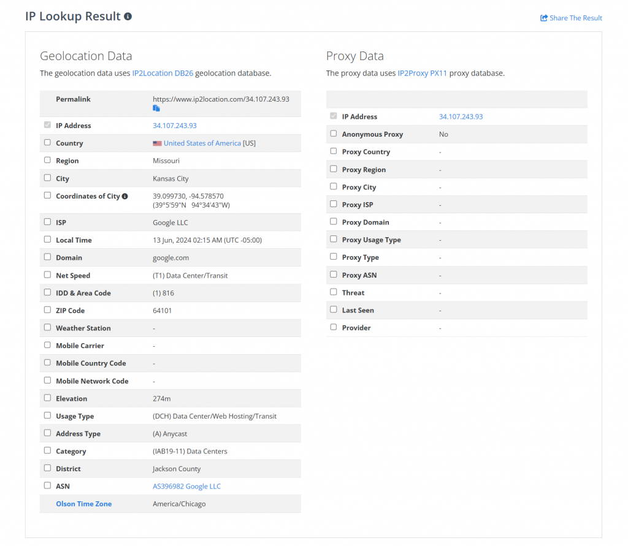Select the ZIP Code checkbox
This screenshot has height=546, width=628.
[x=47, y=310]
